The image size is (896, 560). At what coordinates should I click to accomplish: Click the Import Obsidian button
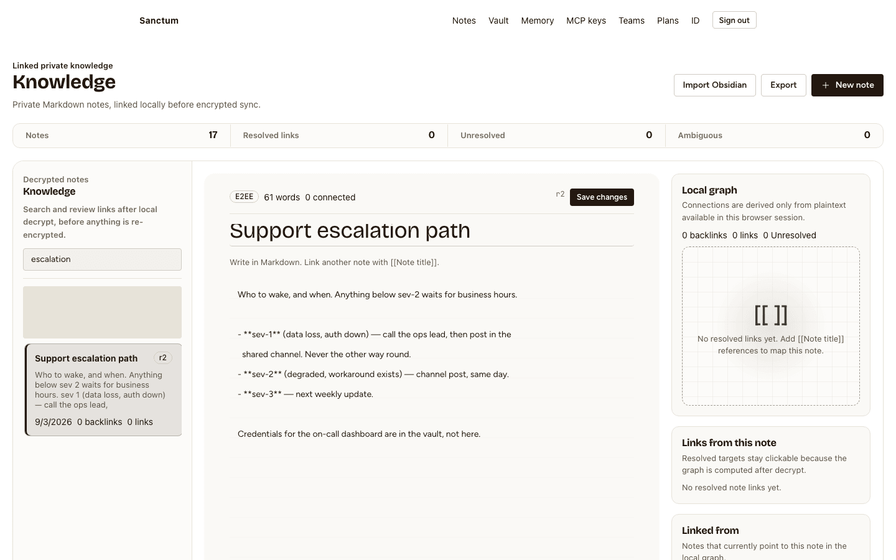[714, 85]
